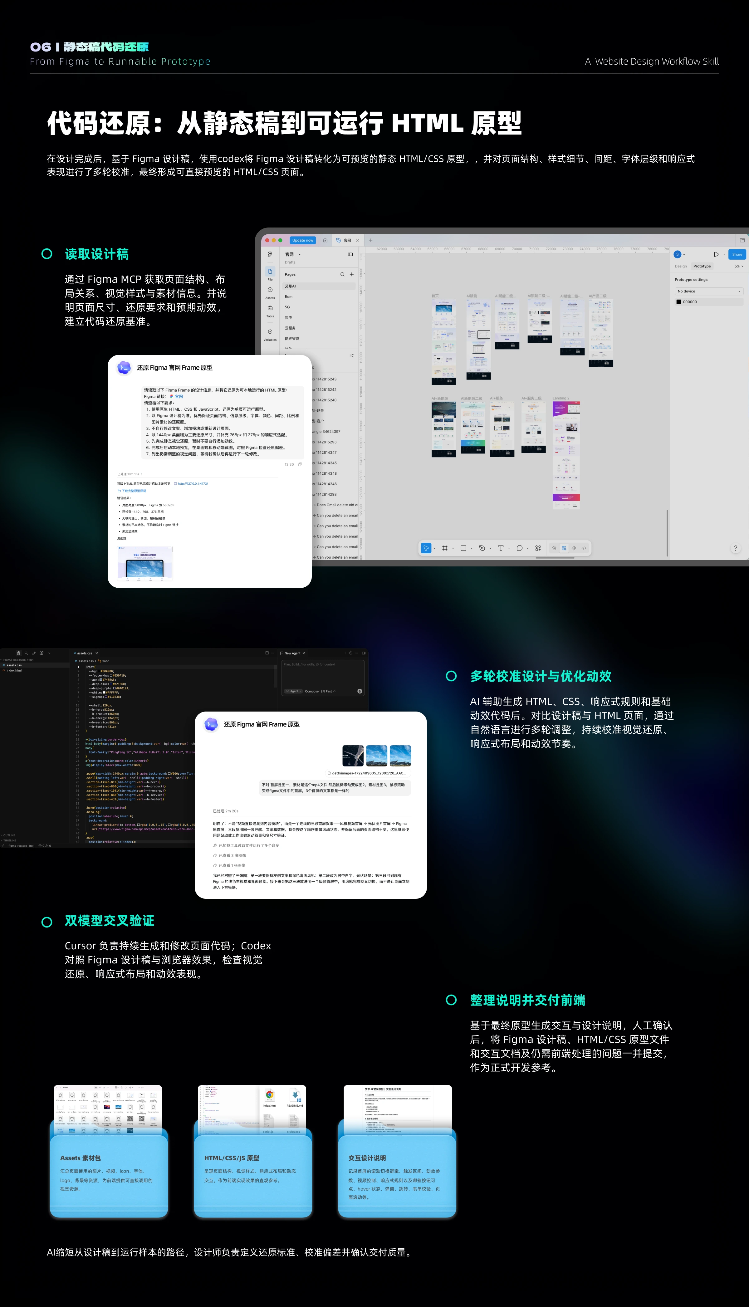
Task: Expand the Frame tool dropdown arrow
Action: point(453,548)
